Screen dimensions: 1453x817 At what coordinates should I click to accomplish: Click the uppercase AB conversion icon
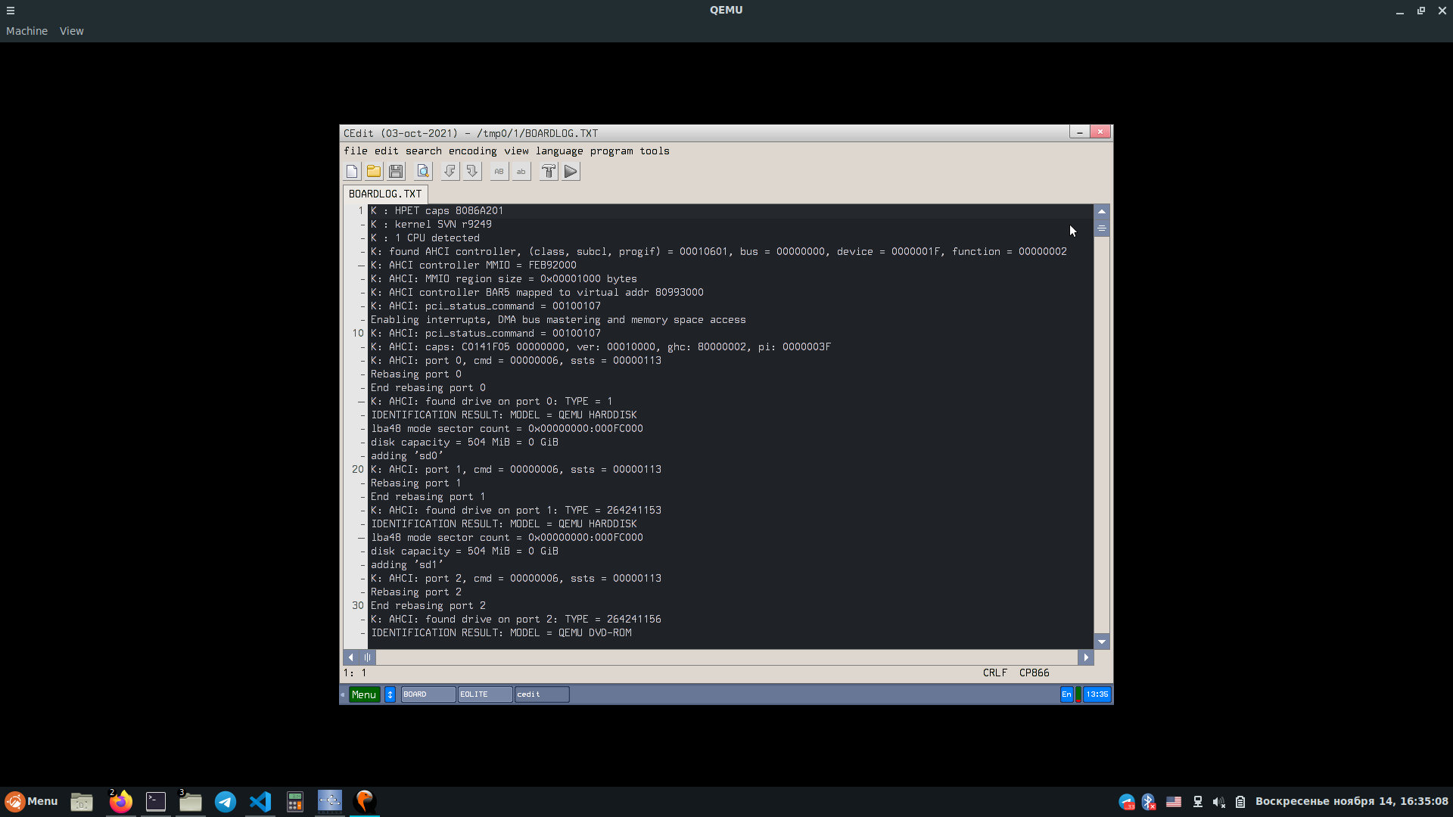click(499, 172)
